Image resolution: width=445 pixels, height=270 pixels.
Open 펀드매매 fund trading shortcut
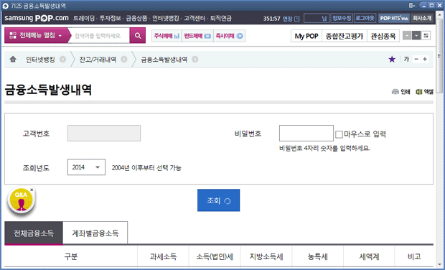pyautogui.click(x=197, y=36)
